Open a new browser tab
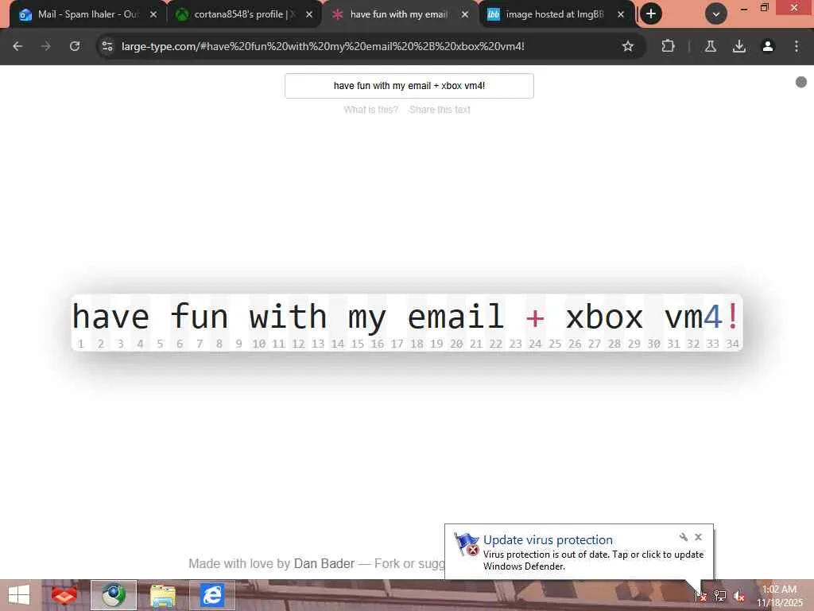The width and height of the screenshot is (814, 611). pos(651,14)
